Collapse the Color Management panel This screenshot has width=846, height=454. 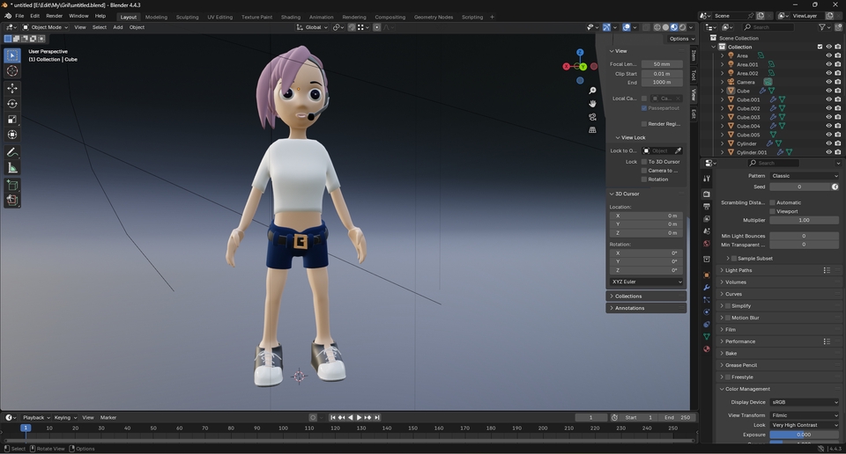tap(746, 389)
